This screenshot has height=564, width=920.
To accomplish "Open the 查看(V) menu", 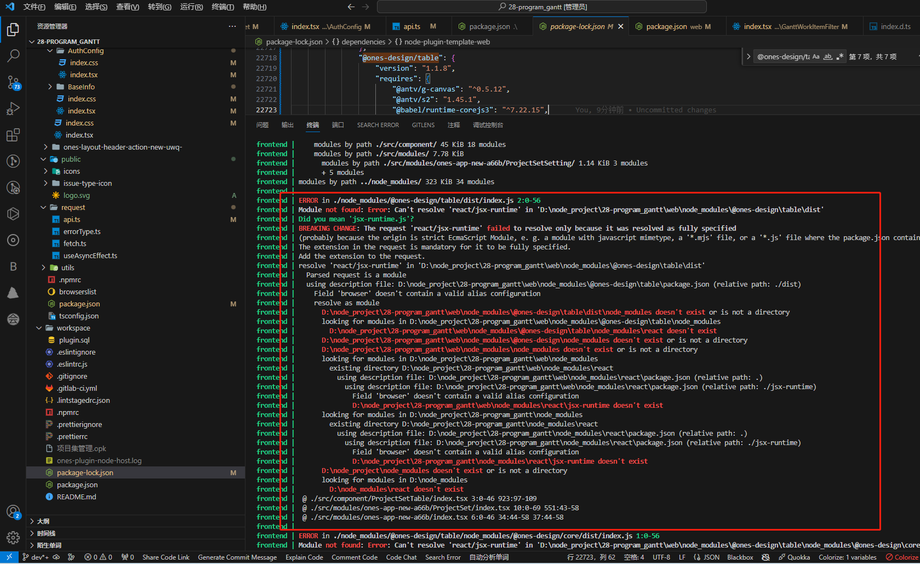I will click(128, 7).
